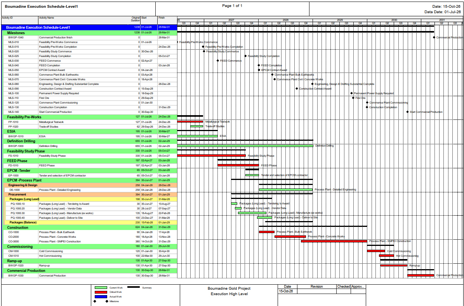Click the red Cold Commissioning Gantt bar
464x306 pixels.
pyautogui.click(x=376, y=251)
